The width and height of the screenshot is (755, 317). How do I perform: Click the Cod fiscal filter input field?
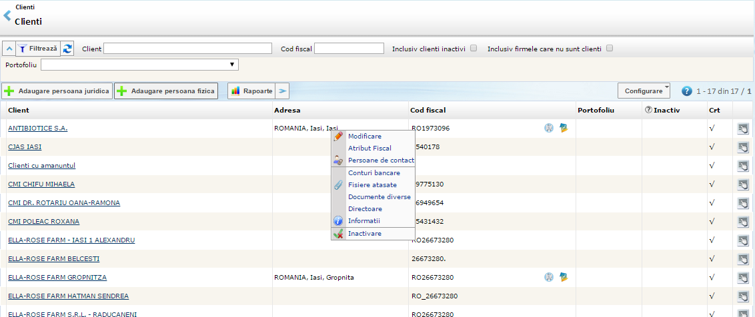[349, 49]
